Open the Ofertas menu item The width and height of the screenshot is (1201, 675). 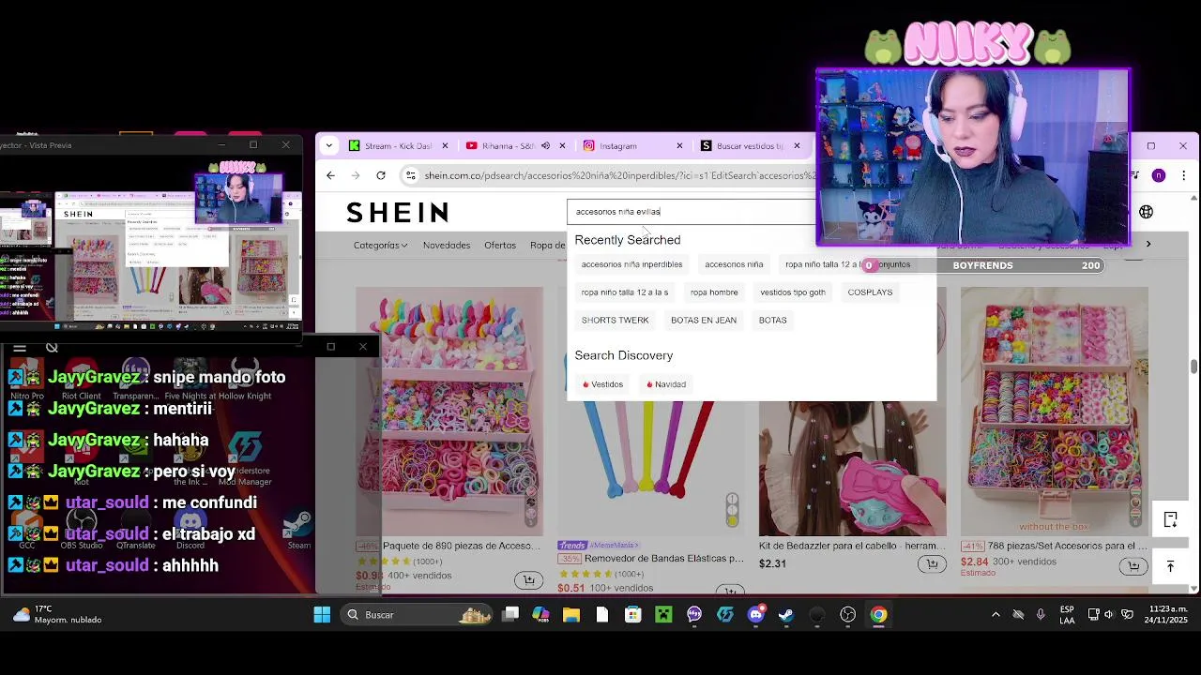500,245
